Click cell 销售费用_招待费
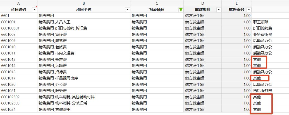 (x=84, y=72)
